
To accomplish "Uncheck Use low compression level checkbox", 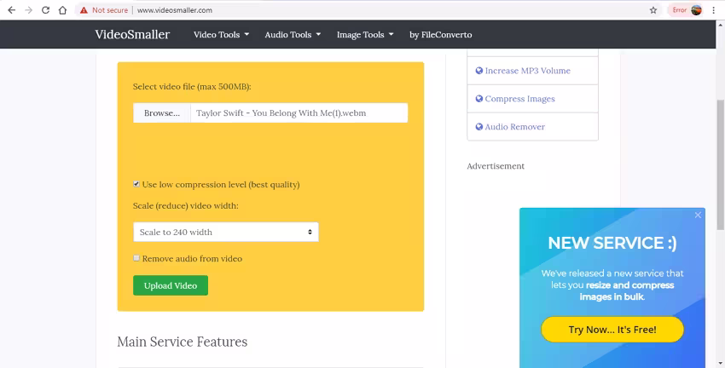I will click(136, 184).
